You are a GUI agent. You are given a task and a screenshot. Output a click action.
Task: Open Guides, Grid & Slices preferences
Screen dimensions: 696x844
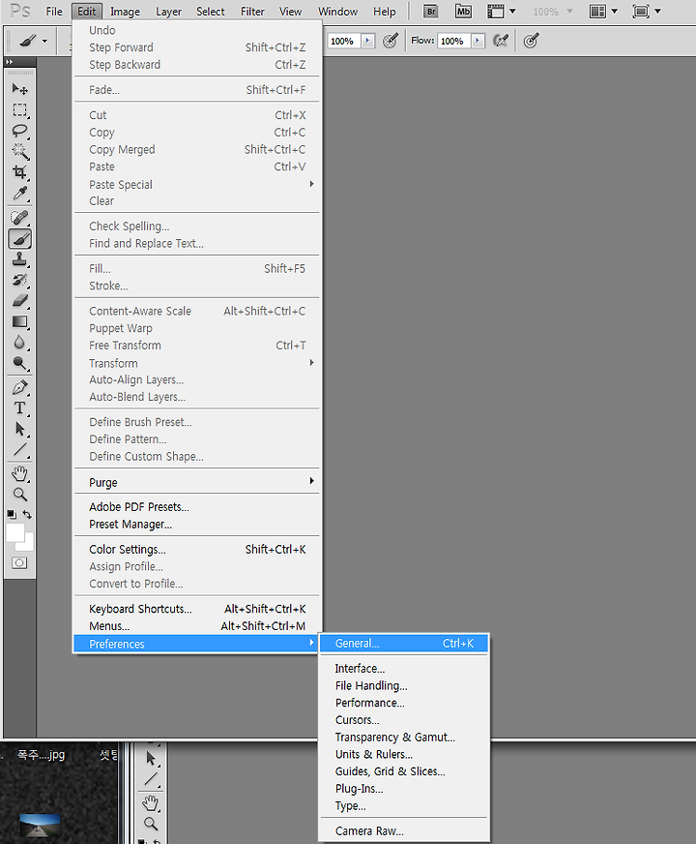click(404, 771)
